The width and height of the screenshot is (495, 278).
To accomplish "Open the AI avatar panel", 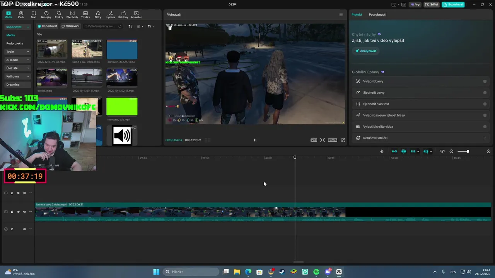I will 137,15.
